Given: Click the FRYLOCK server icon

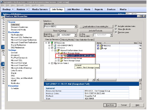Looking at the screenshot, I should [55, 48].
